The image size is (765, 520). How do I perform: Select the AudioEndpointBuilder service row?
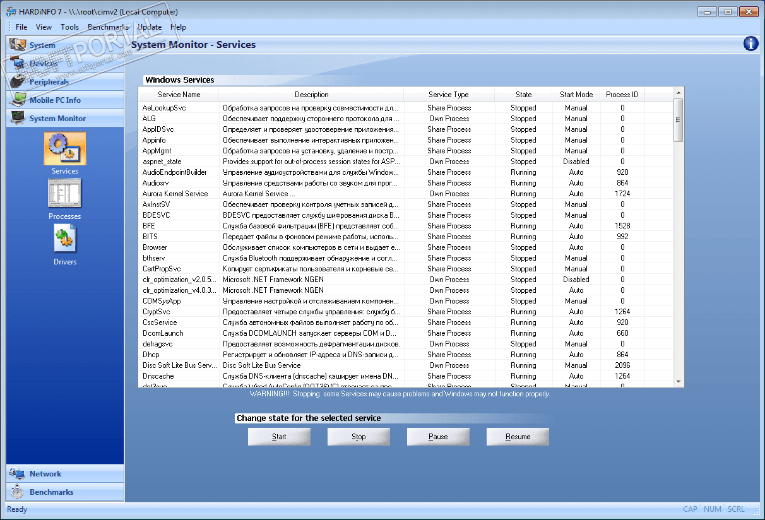point(406,172)
